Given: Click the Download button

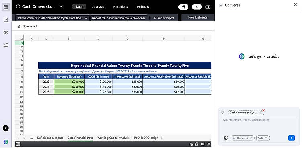Looking at the screenshot, I should coord(27,26).
